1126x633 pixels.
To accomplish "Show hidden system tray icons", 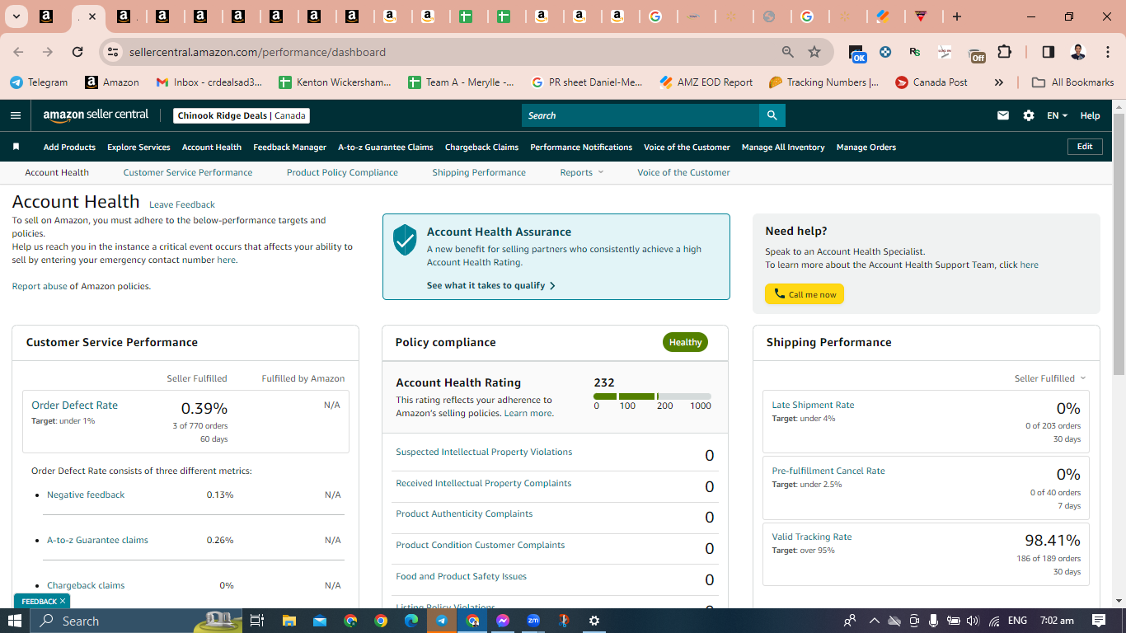I will (874, 621).
